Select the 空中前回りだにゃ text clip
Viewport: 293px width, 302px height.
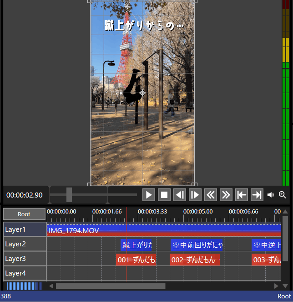click(197, 245)
